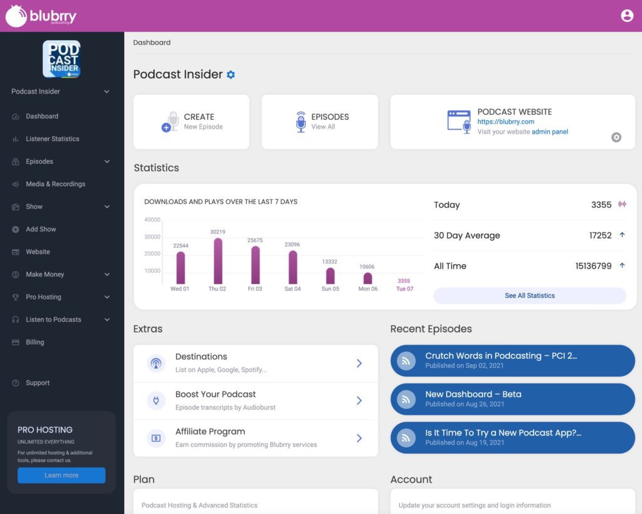Viewport: 642px width, 514px height.
Task: Click the Episodes icon in sidebar
Action: pos(16,161)
